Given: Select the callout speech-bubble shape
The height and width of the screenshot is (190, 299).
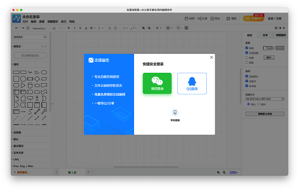Looking at the screenshot, I should 30,98.
